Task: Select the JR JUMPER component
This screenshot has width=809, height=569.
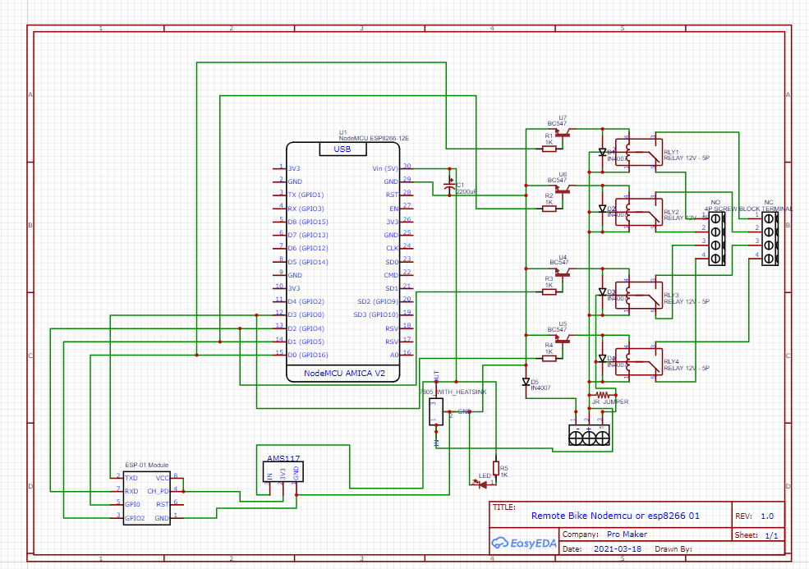Action: (602, 397)
